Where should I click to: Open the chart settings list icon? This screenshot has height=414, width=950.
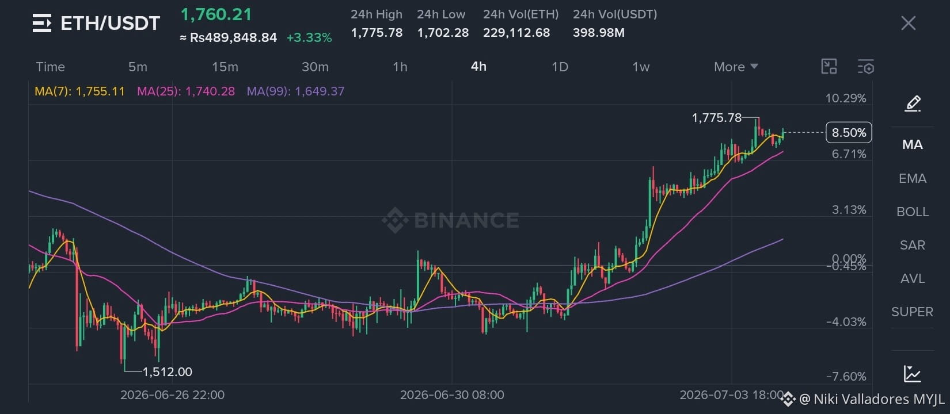coord(865,67)
